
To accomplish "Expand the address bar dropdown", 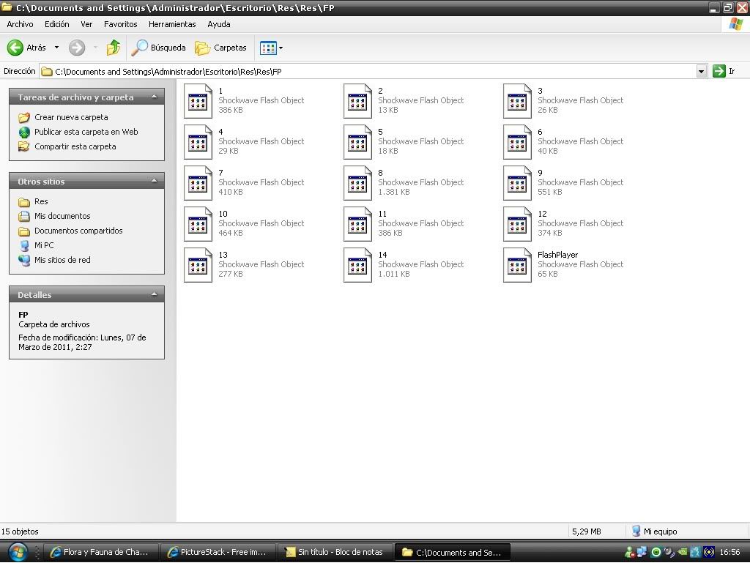I will pos(701,71).
